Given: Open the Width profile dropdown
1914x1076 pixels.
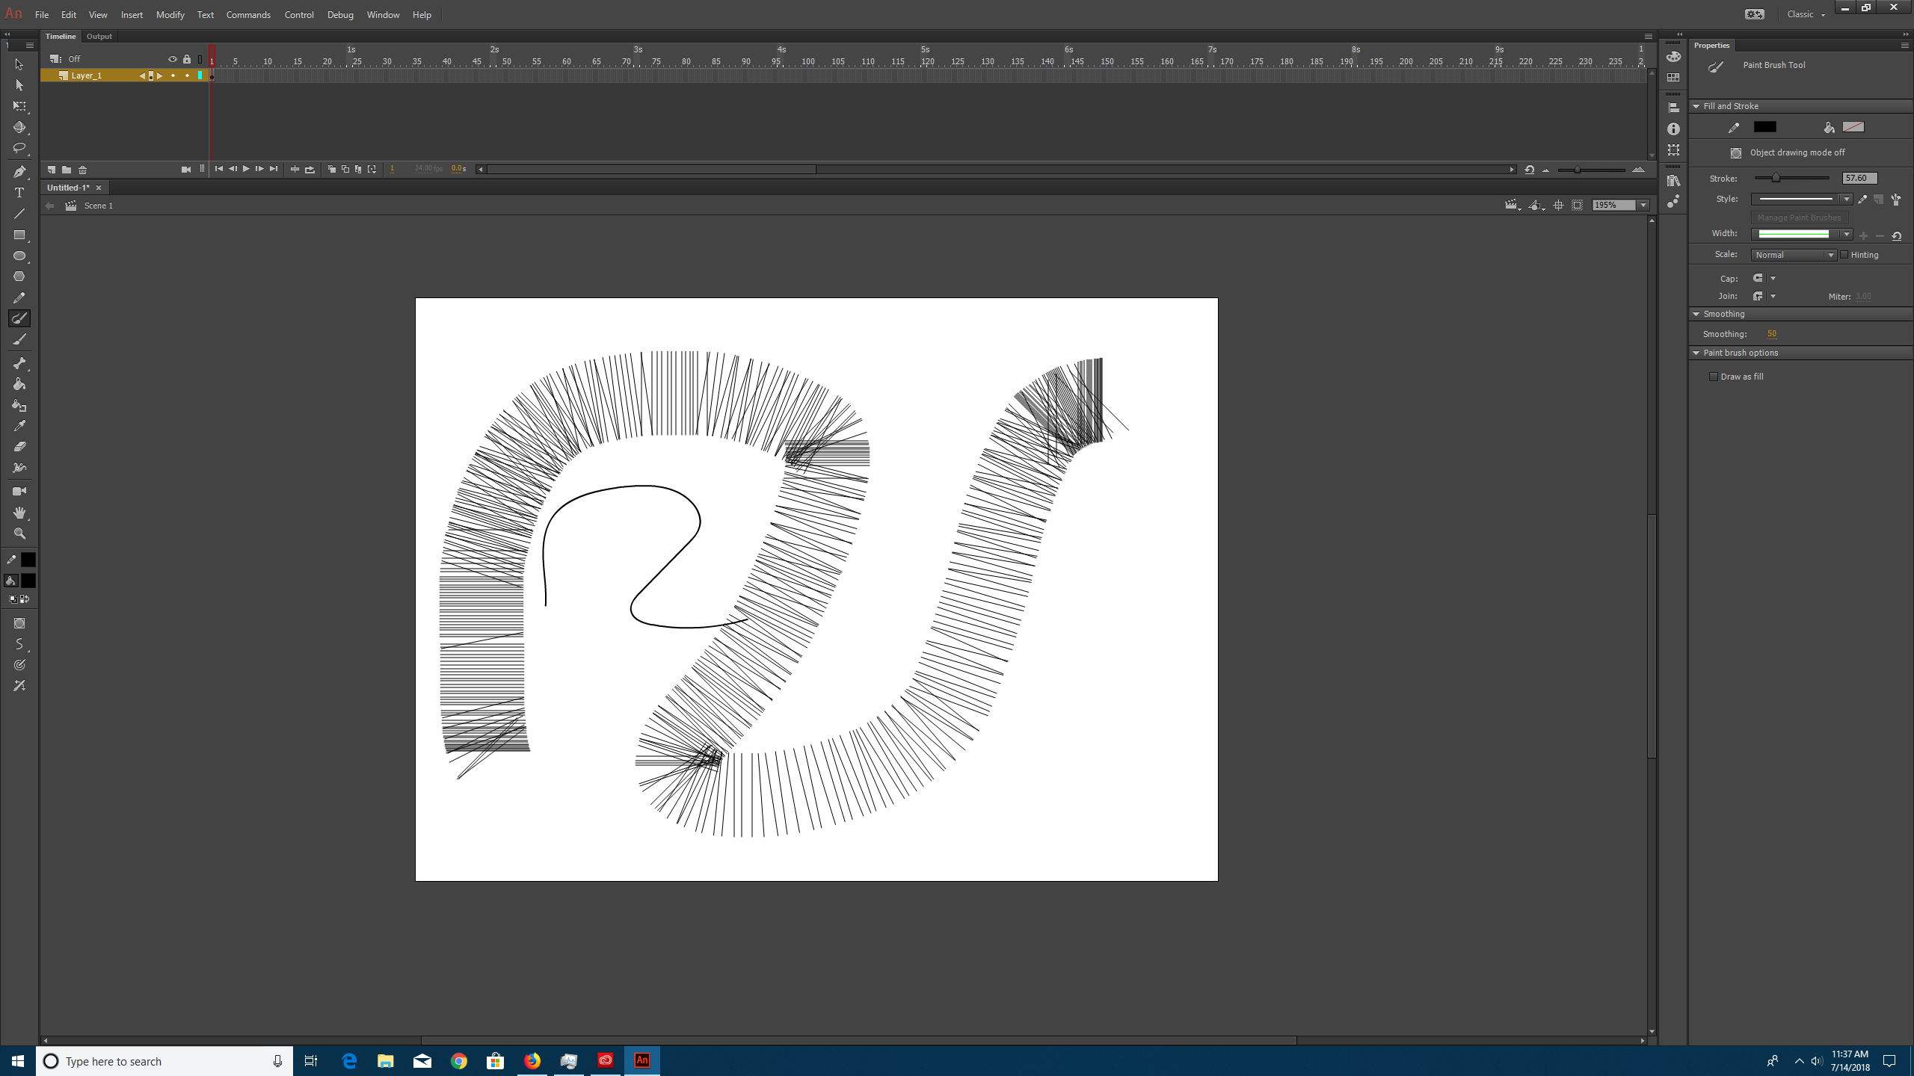Looking at the screenshot, I should point(1800,234).
